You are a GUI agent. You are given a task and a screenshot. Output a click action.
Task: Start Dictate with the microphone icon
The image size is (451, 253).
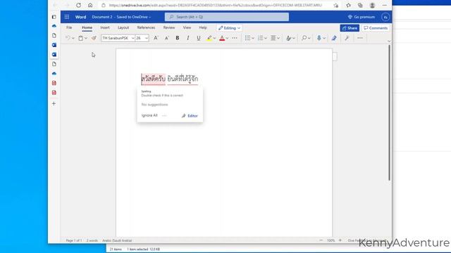[319, 38]
